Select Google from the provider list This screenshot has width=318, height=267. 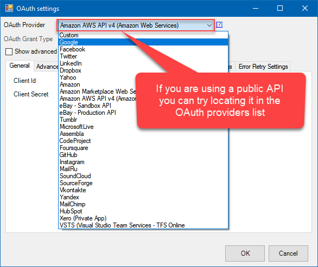coord(143,42)
